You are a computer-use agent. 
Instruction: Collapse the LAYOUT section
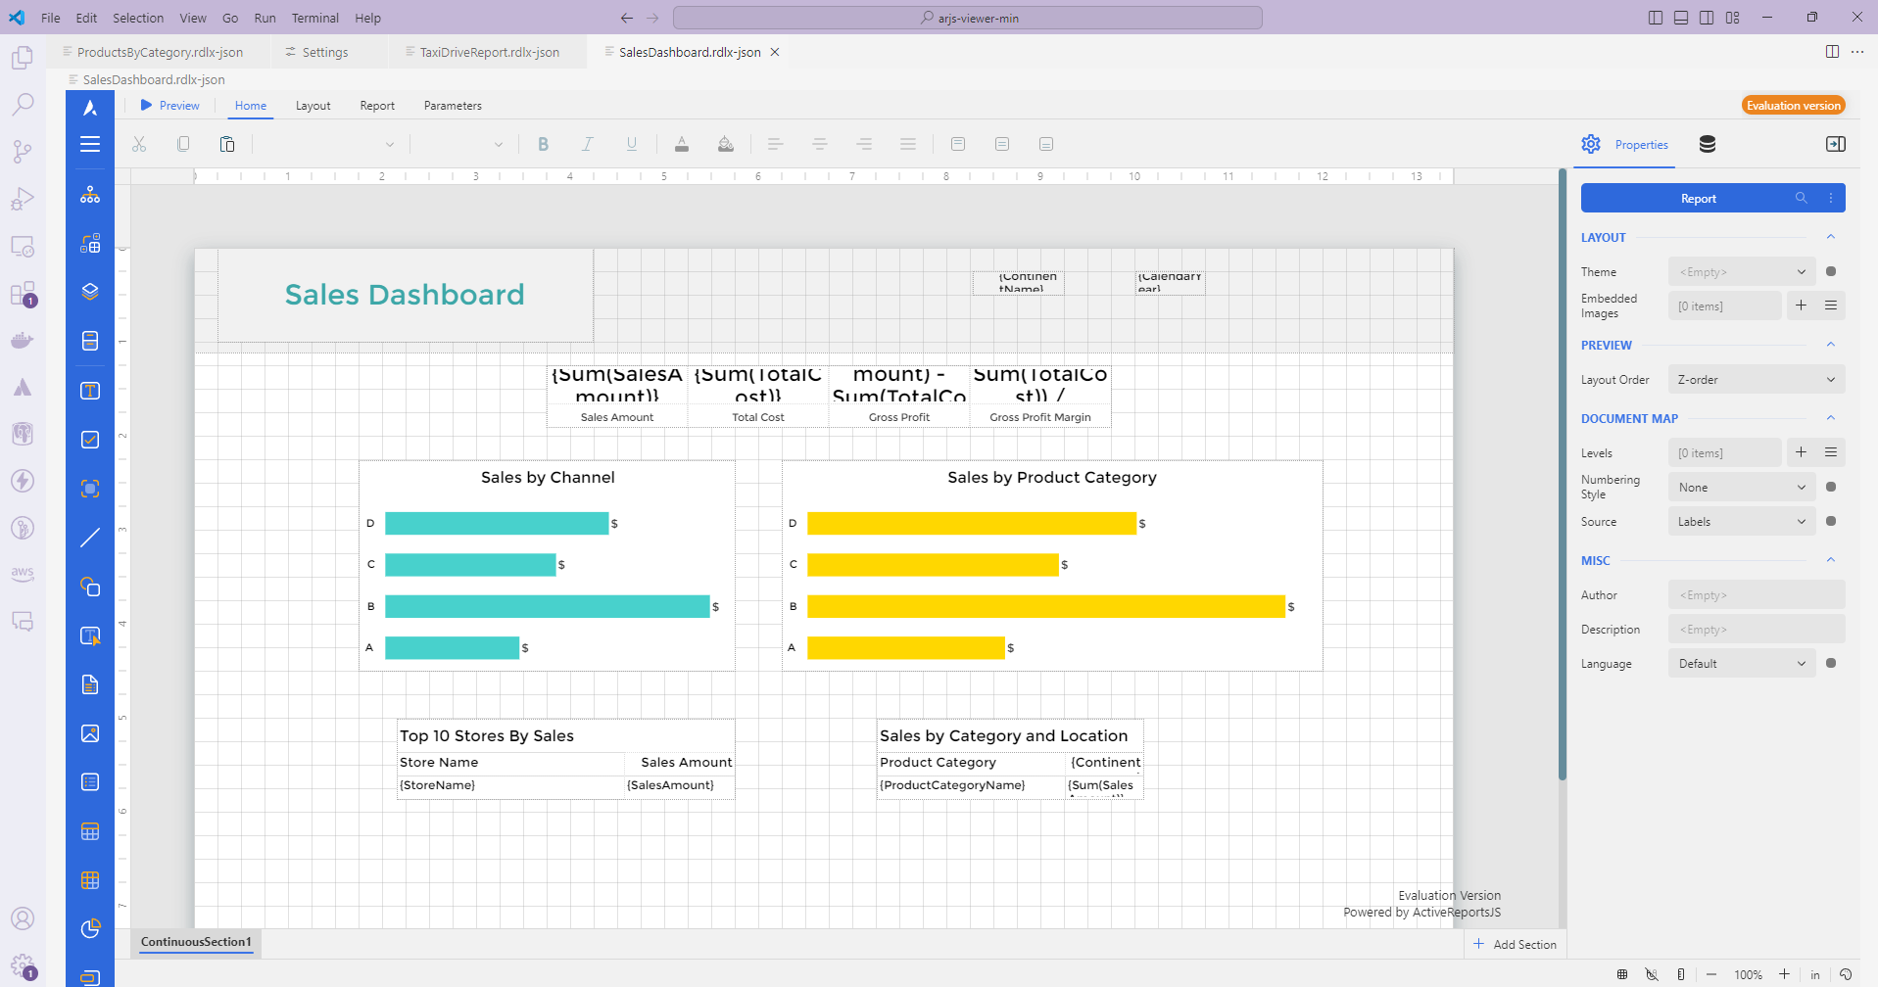1830,237
